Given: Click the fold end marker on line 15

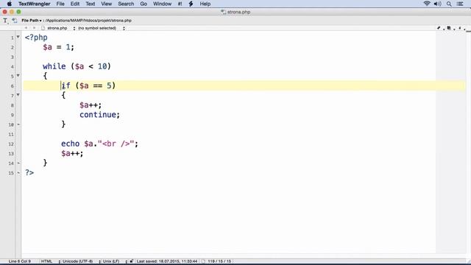Looking at the screenshot, I should coord(18,173).
